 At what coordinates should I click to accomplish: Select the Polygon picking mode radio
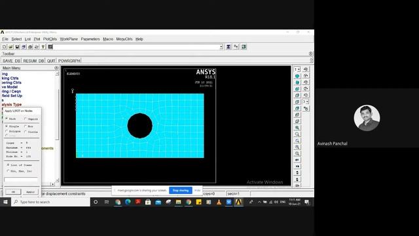pyautogui.click(x=7, y=131)
